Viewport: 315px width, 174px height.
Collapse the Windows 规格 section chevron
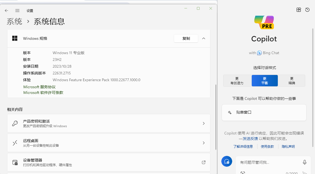coord(203,38)
